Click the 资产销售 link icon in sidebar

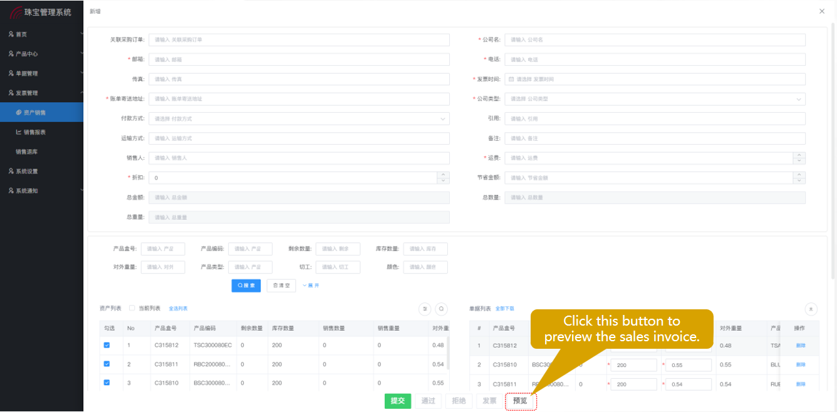(x=19, y=113)
